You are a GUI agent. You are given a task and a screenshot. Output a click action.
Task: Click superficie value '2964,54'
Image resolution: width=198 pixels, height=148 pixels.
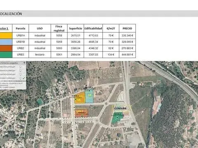[75, 55]
